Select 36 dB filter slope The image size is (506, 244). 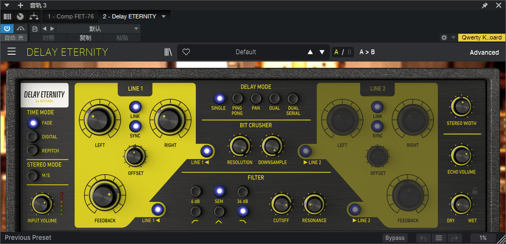point(242,191)
